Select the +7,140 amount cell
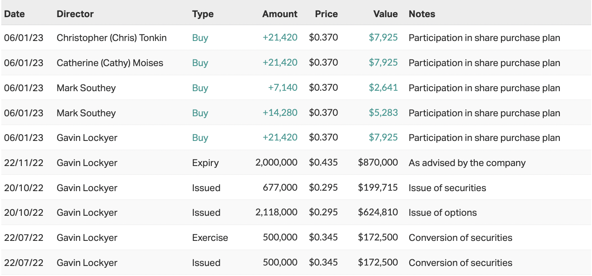Viewport: 592px width, 276px height. pos(283,88)
